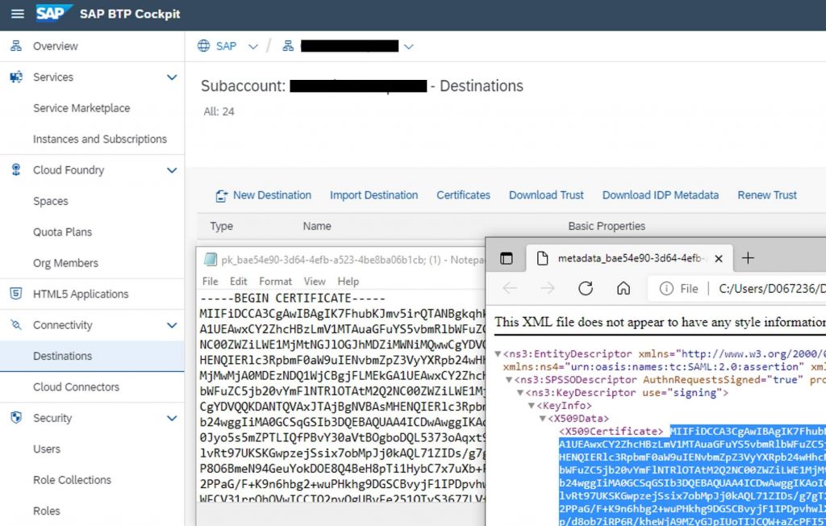826x526 pixels.
Task: Click Download Trust button
Action: click(546, 195)
